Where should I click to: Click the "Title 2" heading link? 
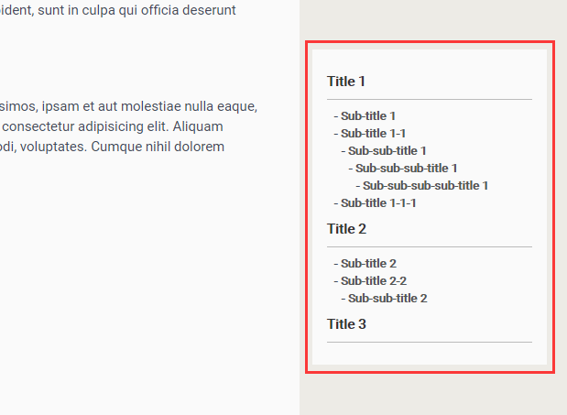pyautogui.click(x=346, y=229)
